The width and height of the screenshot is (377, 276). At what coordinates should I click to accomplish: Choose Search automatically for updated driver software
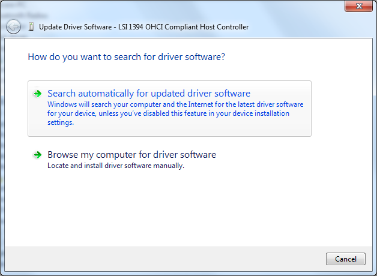[x=169, y=109]
